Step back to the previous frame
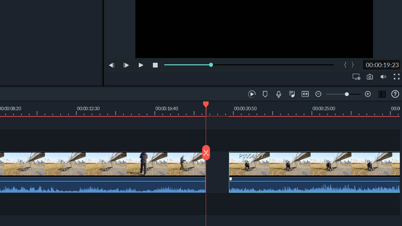The height and width of the screenshot is (226, 402). pyautogui.click(x=111, y=65)
